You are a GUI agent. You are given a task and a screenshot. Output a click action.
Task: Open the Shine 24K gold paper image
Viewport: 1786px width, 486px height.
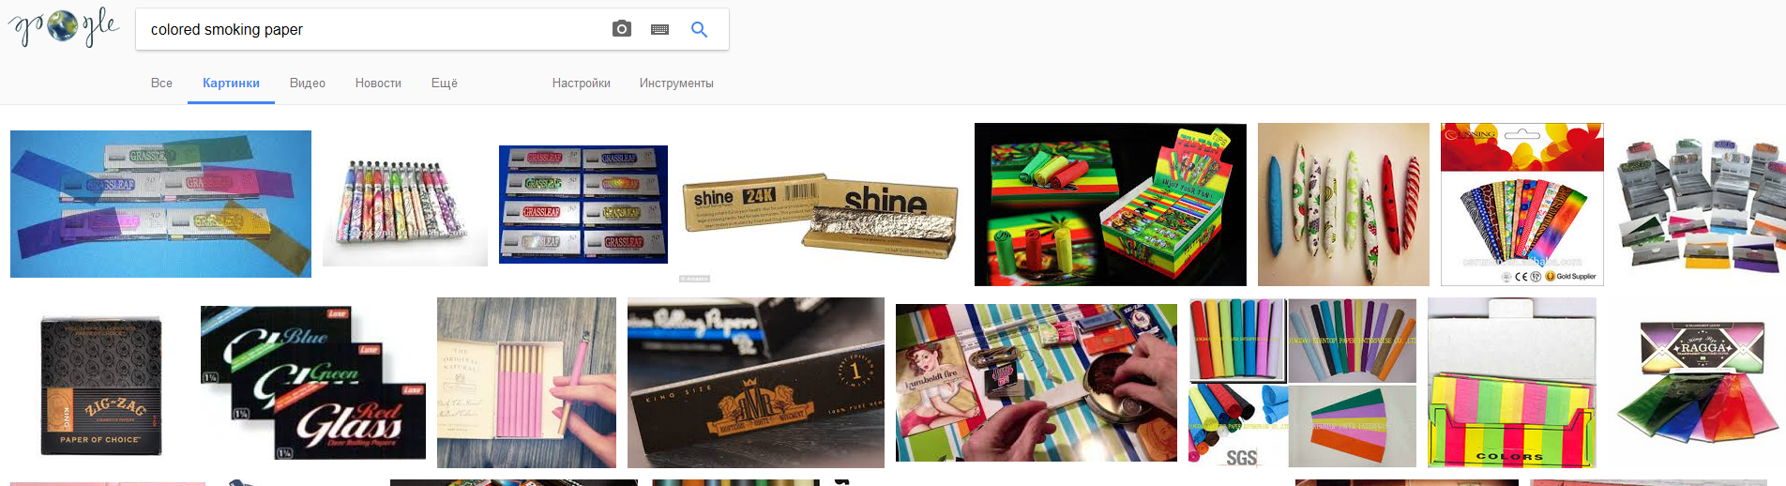coord(819,213)
